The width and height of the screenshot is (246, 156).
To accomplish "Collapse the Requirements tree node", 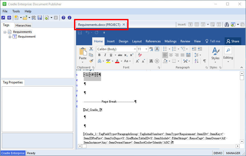I will coord(5,32).
